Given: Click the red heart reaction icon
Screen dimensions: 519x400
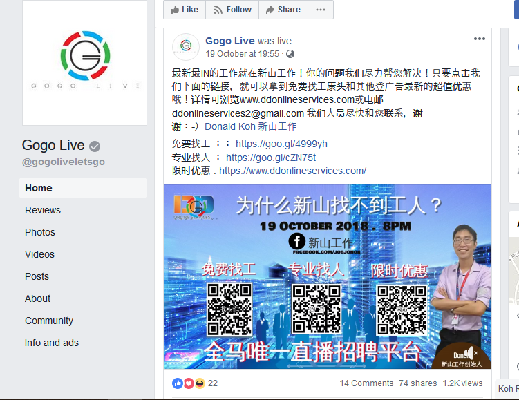Looking at the screenshot, I should tap(189, 383).
